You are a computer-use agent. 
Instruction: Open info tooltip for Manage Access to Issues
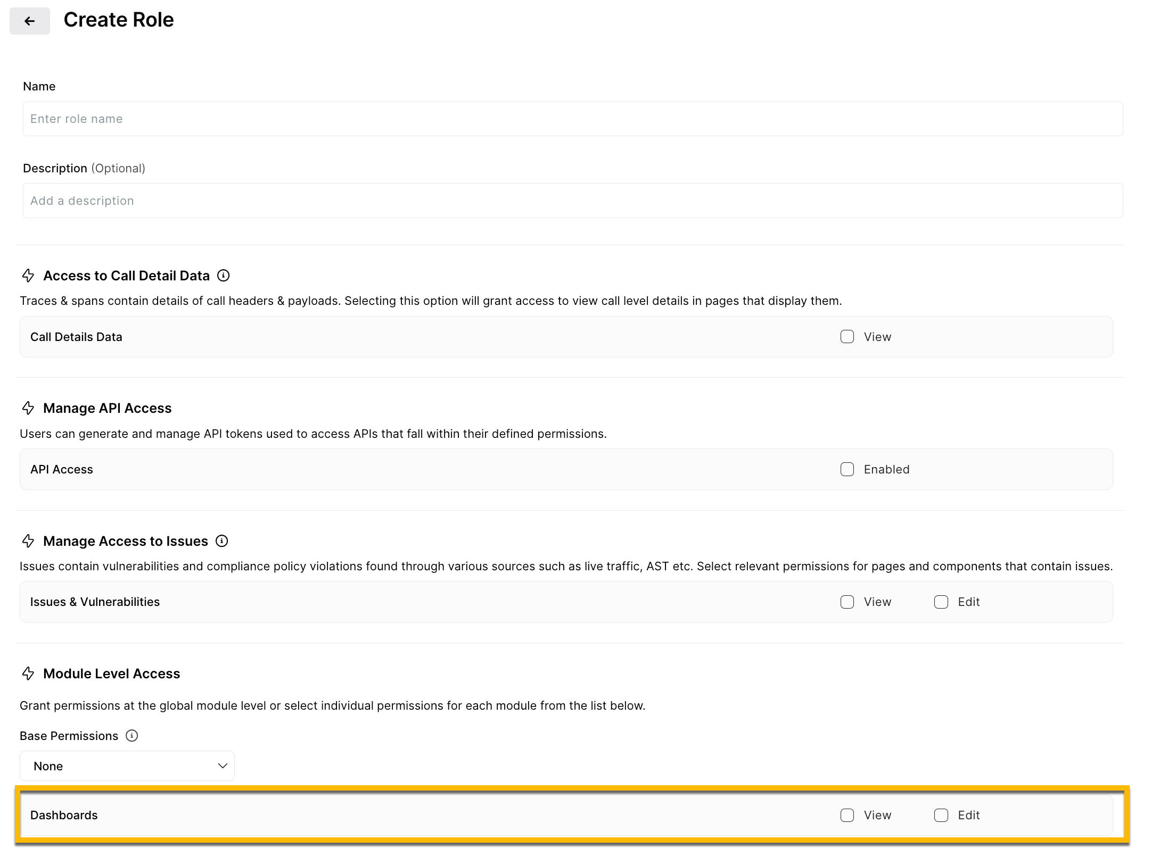pos(222,541)
